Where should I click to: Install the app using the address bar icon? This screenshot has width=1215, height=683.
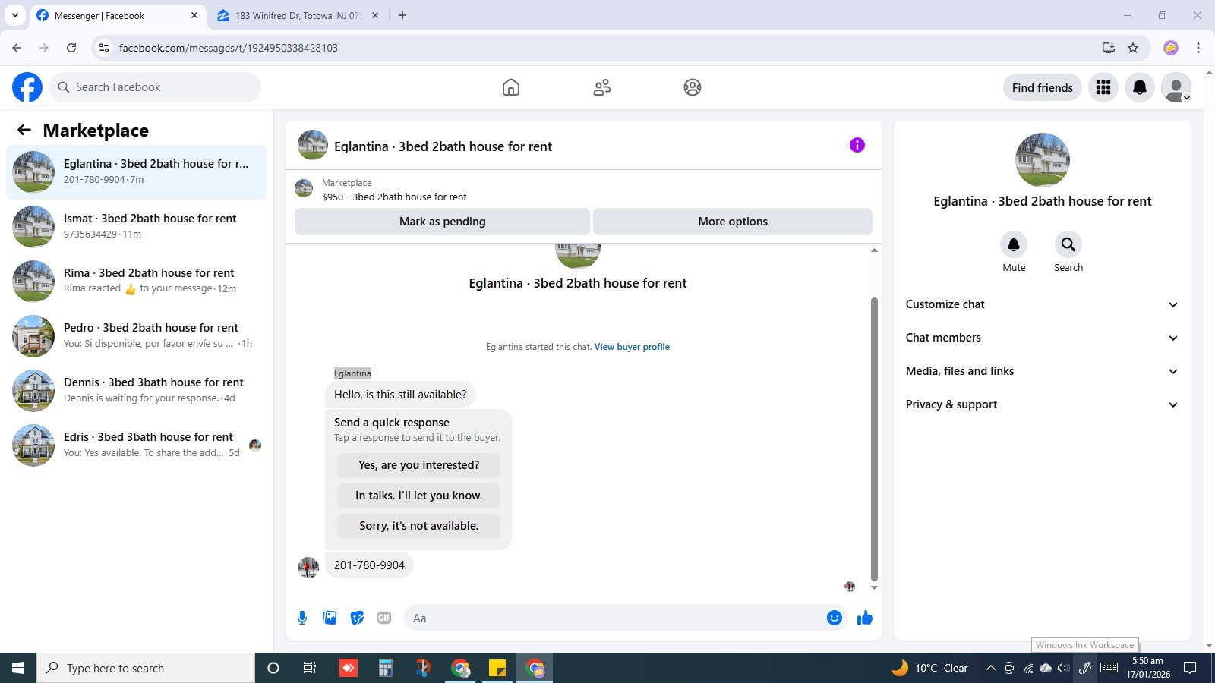click(1109, 48)
